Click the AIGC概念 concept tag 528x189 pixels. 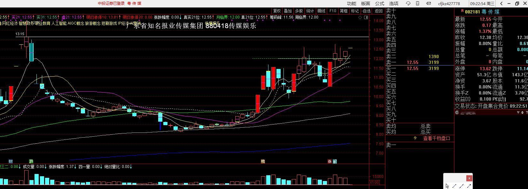pyautogui.click(x=76, y=23)
